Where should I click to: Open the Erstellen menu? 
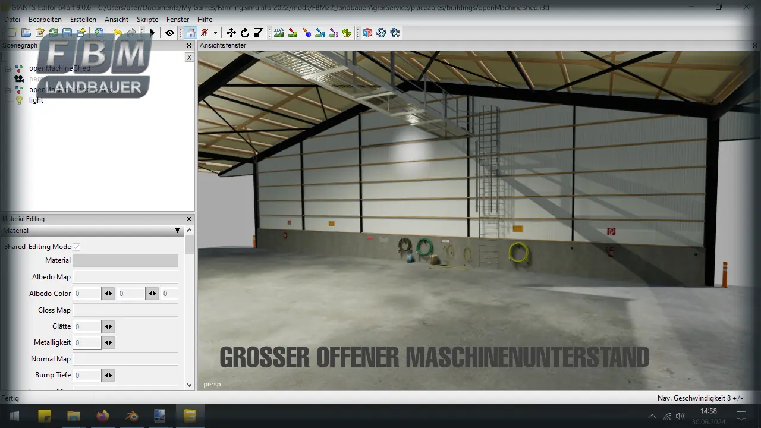pyautogui.click(x=83, y=20)
